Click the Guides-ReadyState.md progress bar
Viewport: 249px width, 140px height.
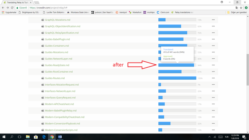tap(177, 65)
